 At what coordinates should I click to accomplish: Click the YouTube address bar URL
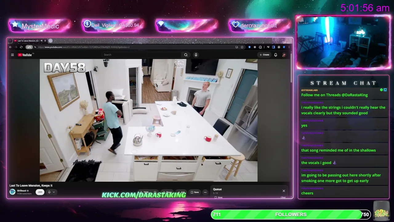pyautogui.click(x=84, y=47)
